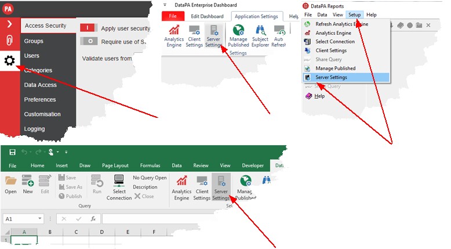Click red File tab in Enterprise Dashboard
The image size is (451, 249).
pos(173,16)
